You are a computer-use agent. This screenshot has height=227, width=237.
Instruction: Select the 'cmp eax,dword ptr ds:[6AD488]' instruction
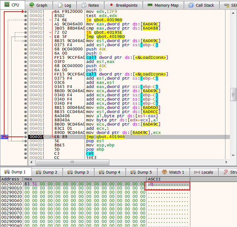(x=123, y=28)
